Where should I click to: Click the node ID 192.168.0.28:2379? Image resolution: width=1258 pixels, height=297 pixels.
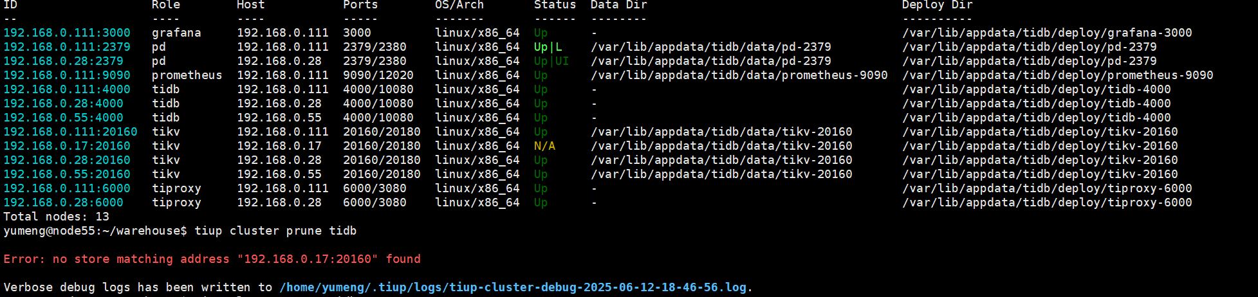coord(63,61)
